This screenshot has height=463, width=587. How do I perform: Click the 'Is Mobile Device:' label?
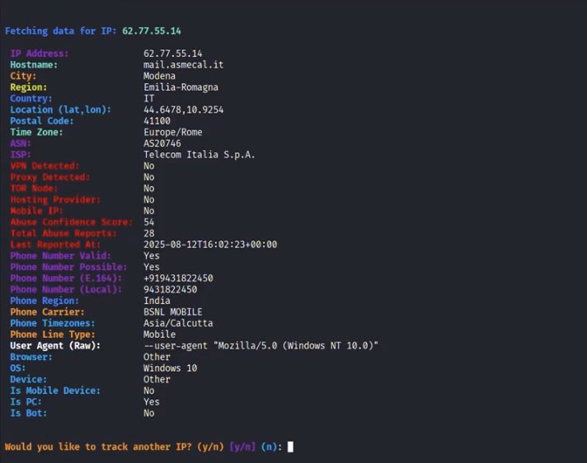pos(55,391)
